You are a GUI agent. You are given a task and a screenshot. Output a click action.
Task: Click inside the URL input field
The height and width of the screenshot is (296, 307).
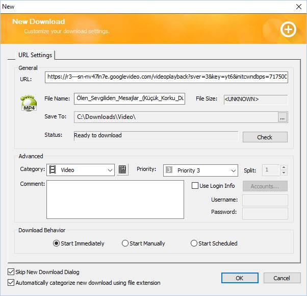tap(166, 77)
